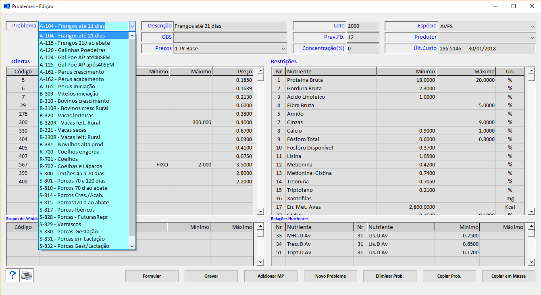Screen dimensions: 541x295
Task: Click the Lote input field
Action: pos(362,26)
